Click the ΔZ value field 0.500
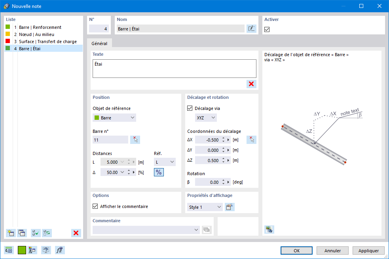 click(208, 161)
